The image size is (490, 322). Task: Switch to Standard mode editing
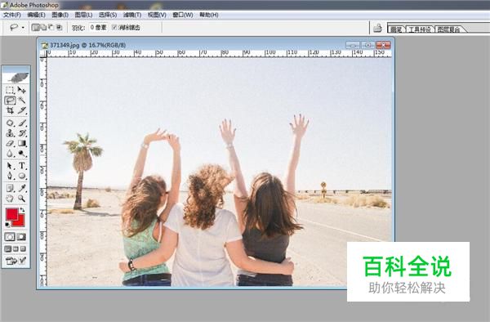[10, 237]
